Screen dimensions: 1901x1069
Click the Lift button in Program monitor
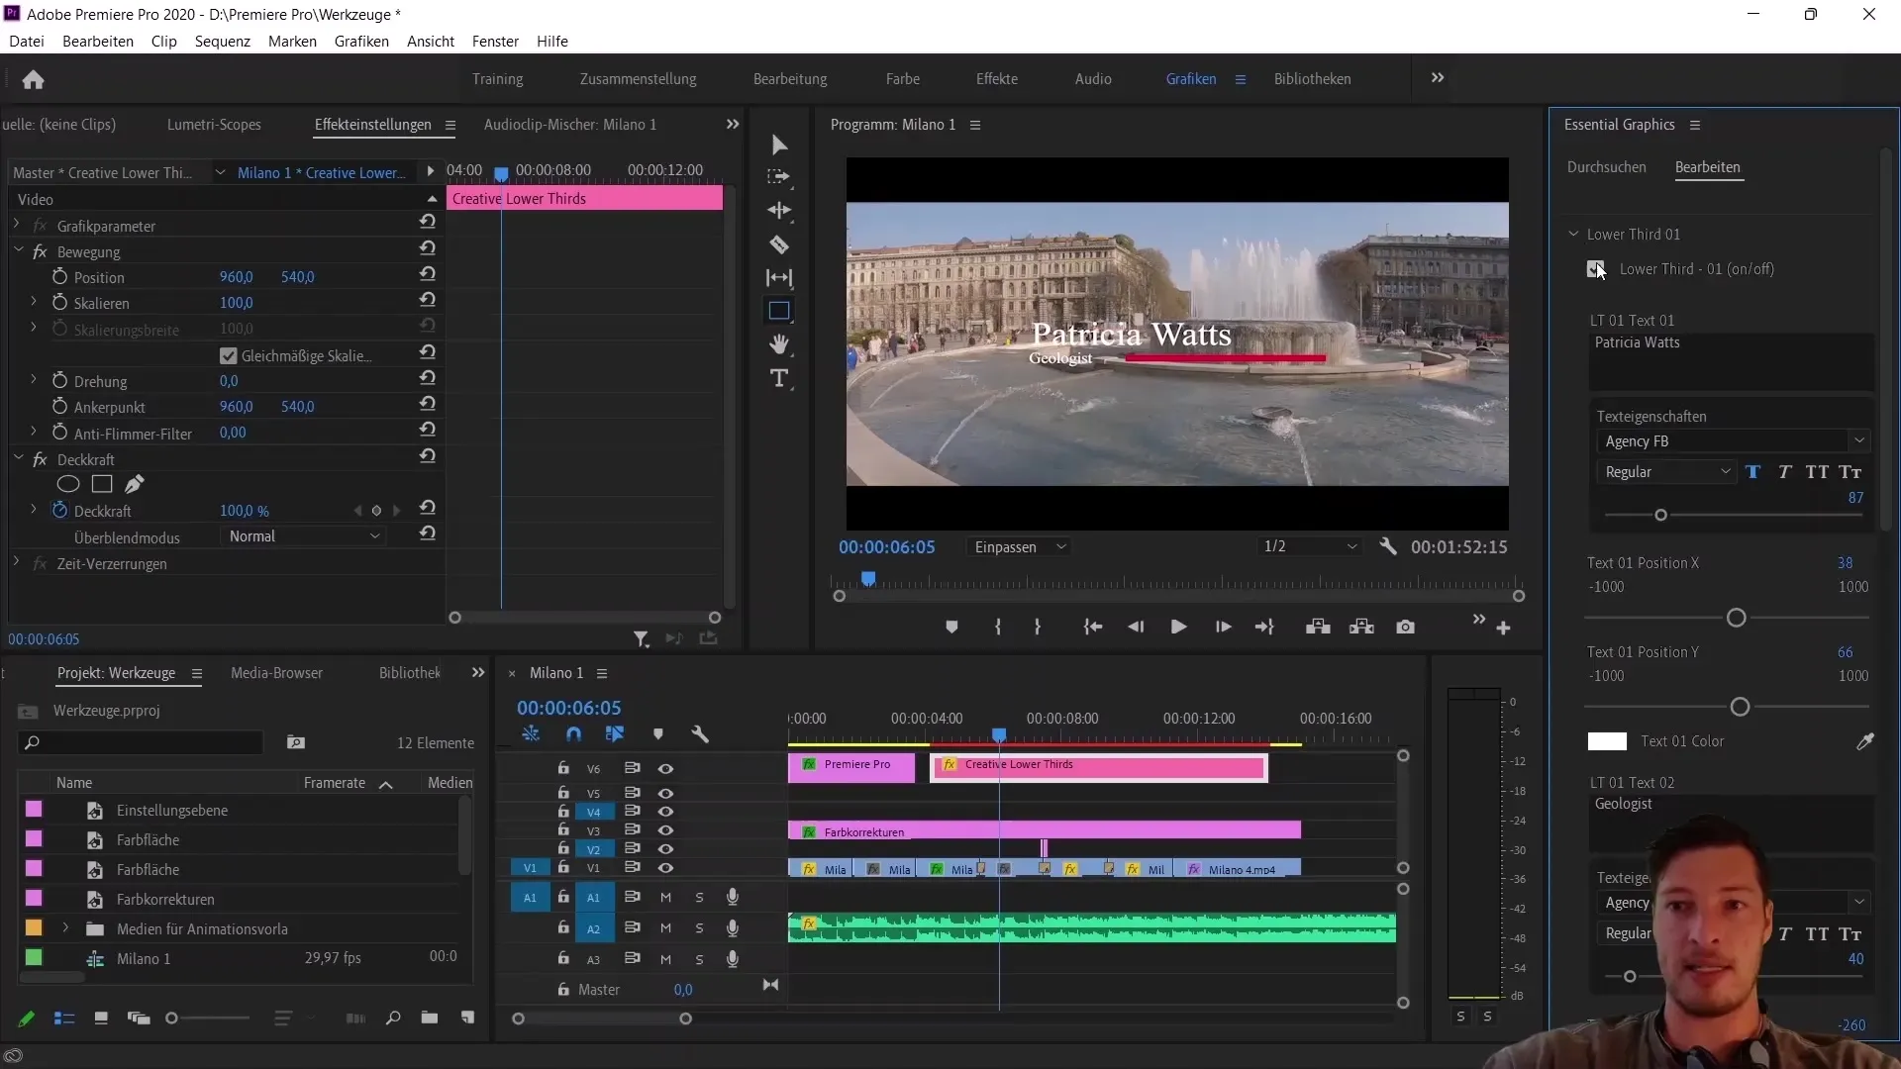point(1318,627)
